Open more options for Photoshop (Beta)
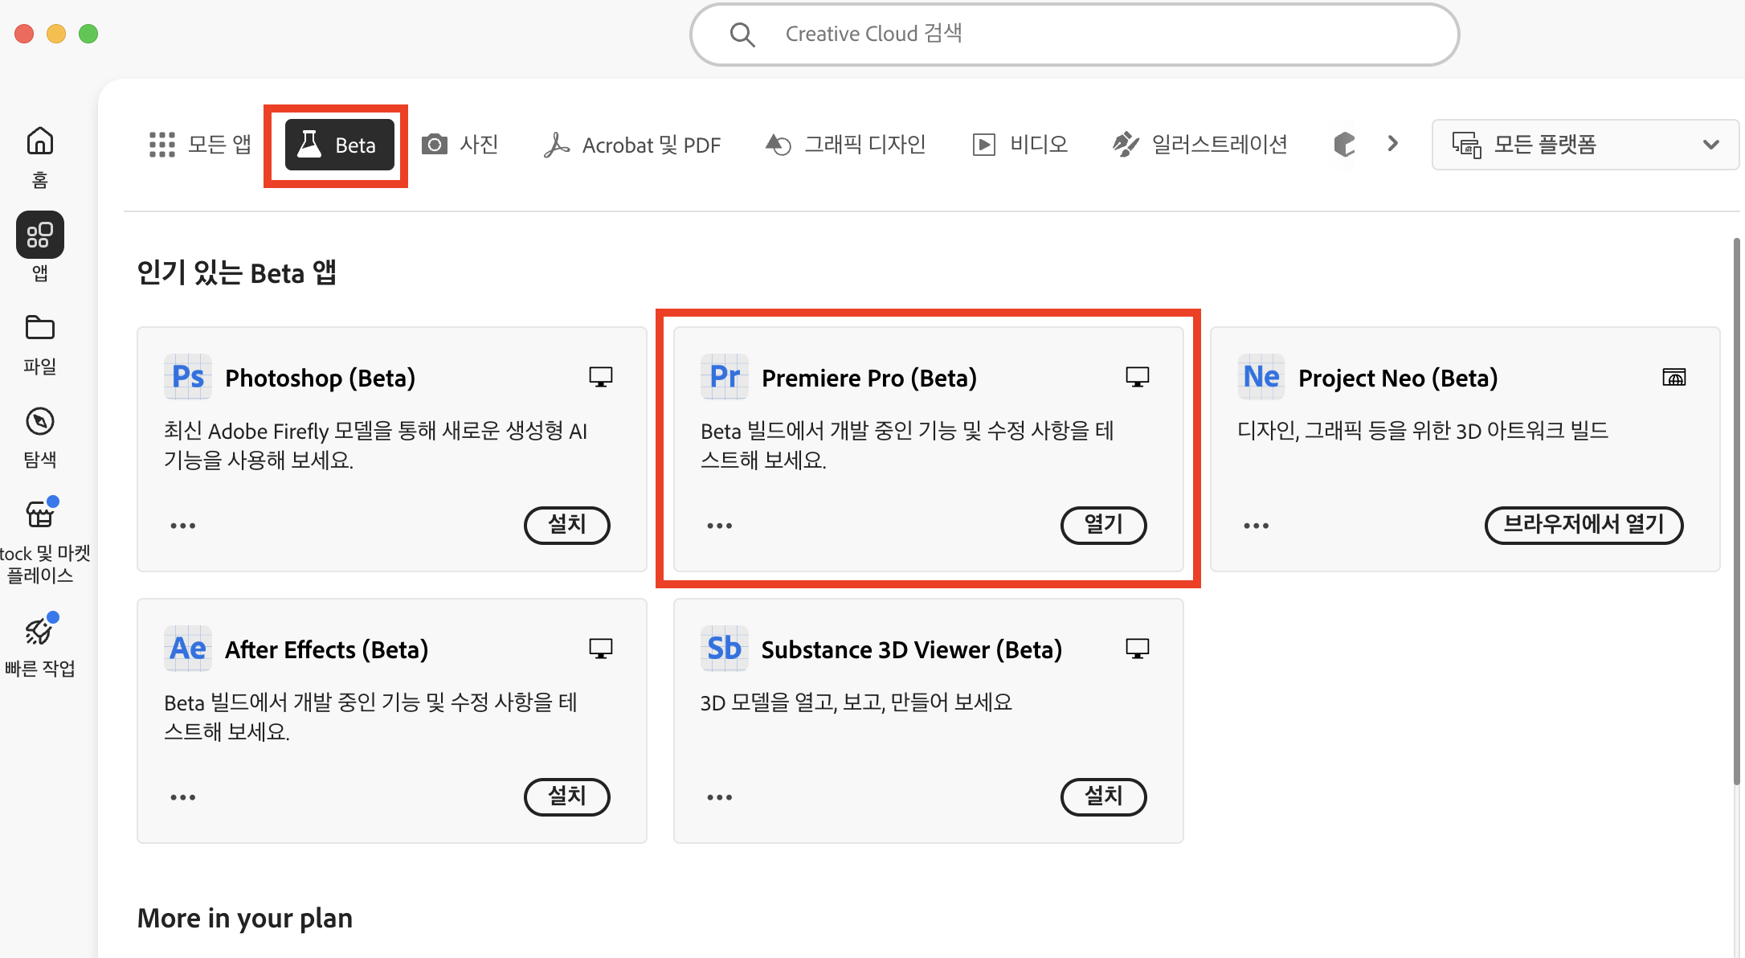This screenshot has width=1745, height=958. (182, 526)
